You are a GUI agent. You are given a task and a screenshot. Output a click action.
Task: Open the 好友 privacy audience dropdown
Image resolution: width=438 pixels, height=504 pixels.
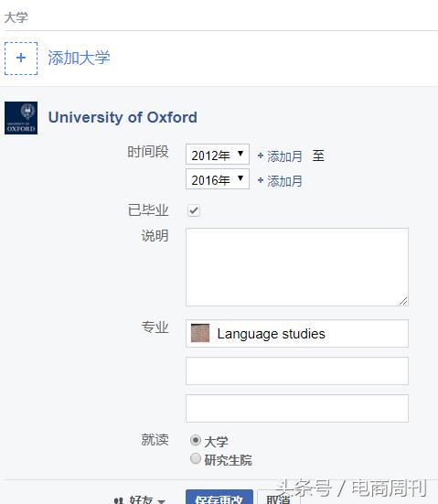click(x=140, y=499)
